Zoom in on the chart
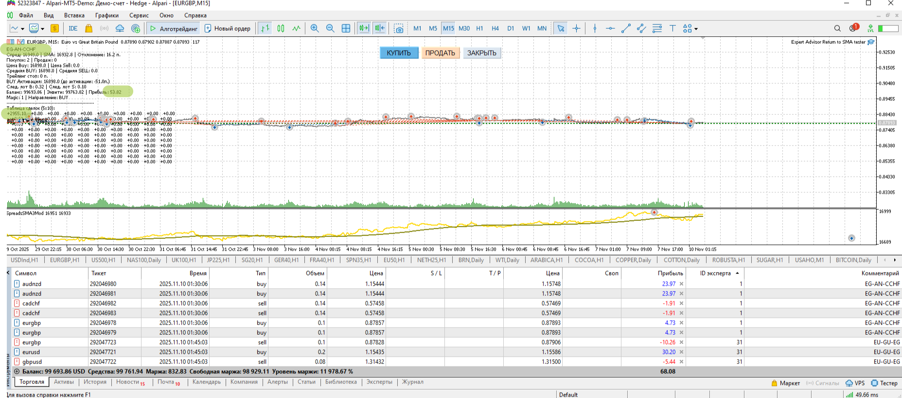902x398 pixels. [x=315, y=28]
